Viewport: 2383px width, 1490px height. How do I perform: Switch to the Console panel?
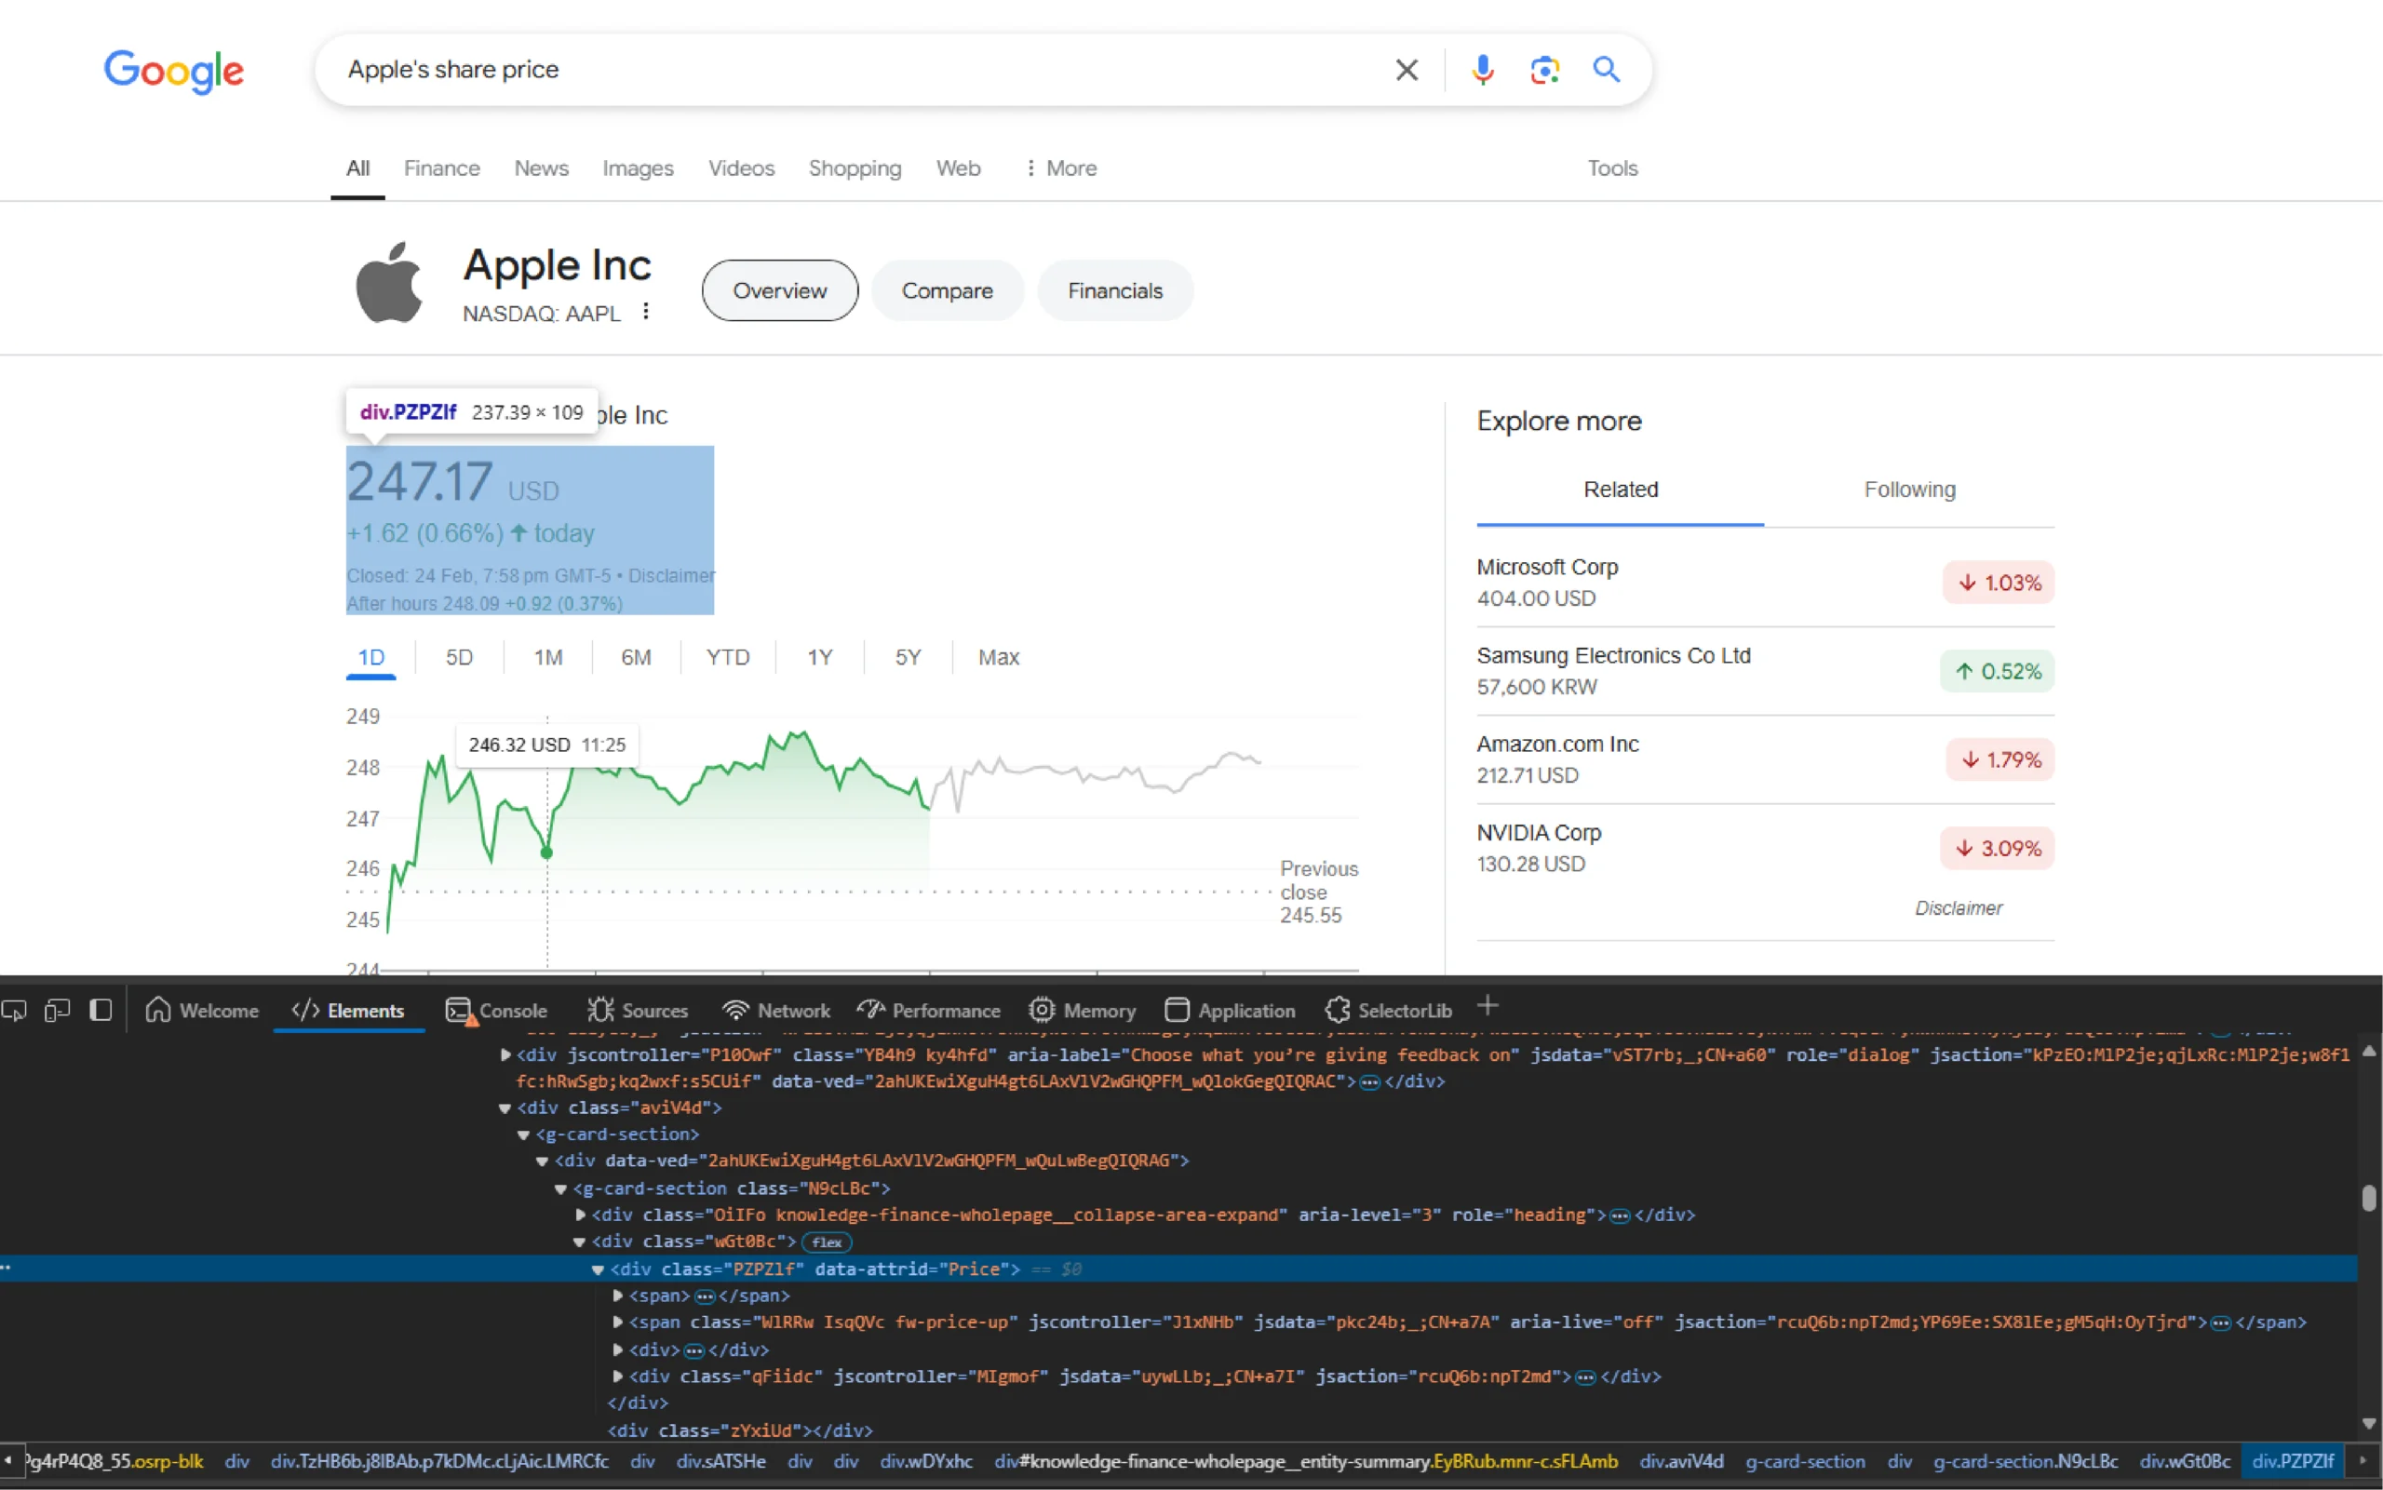(x=496, y=1010)
